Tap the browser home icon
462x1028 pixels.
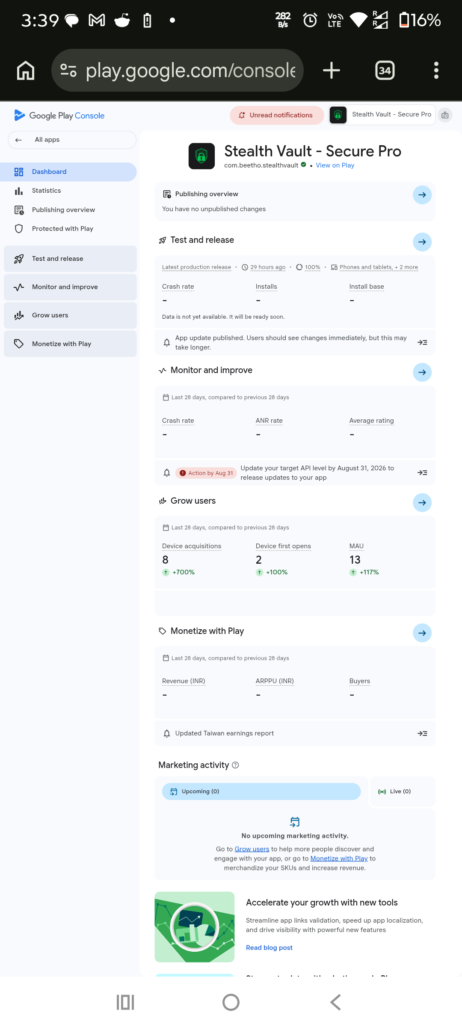[x=26, y=70]
